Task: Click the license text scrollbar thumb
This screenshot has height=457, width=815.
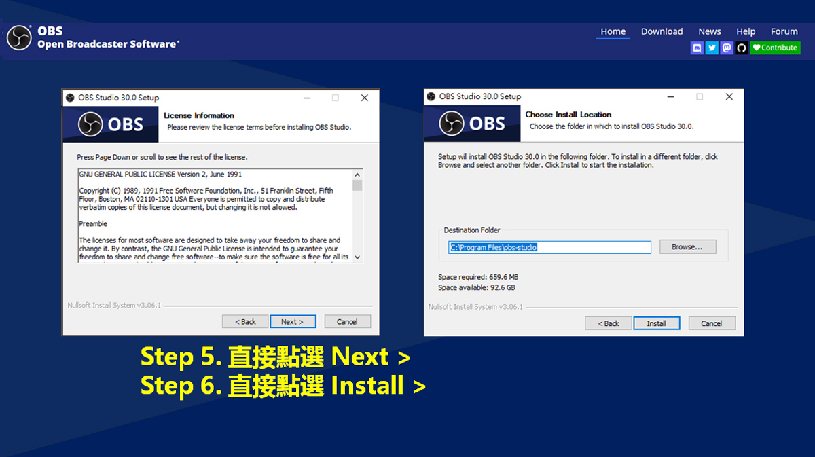Action: click(x=357, y=185)
